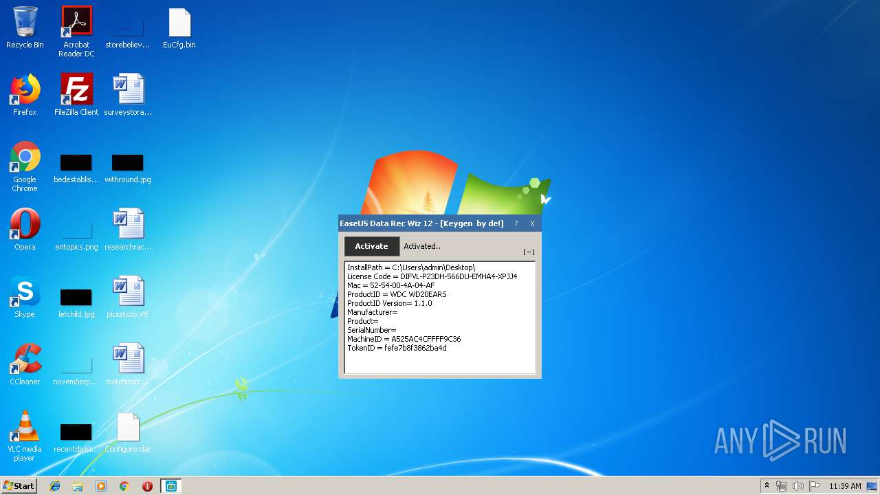This screenshot has width=880, height=495.
Task: Launch Opera from the taskbar
Action: coord(147,486)
